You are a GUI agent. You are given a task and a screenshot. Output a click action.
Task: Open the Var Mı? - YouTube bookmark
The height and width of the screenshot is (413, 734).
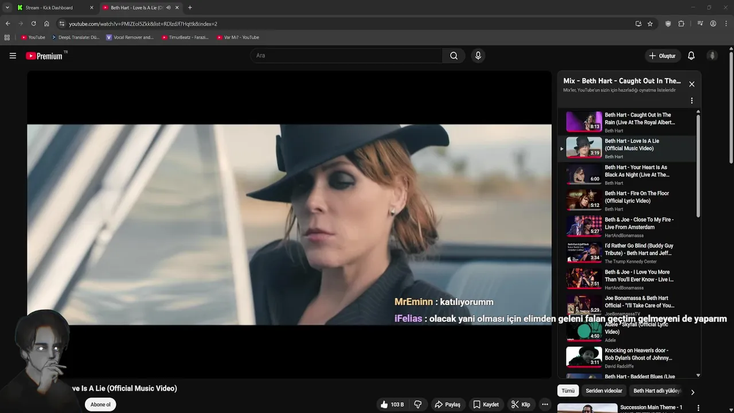click(237, 37)
